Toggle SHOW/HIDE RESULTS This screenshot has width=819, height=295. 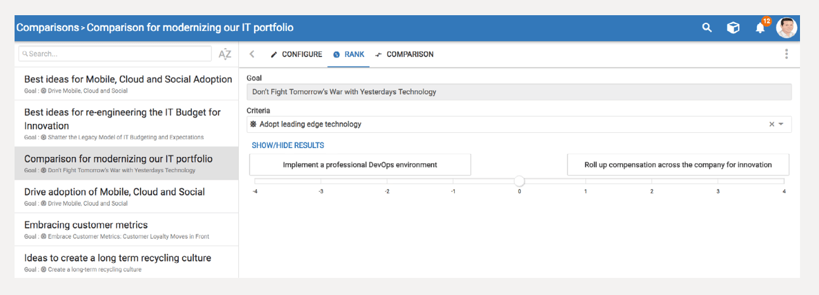tap(288, 146)
